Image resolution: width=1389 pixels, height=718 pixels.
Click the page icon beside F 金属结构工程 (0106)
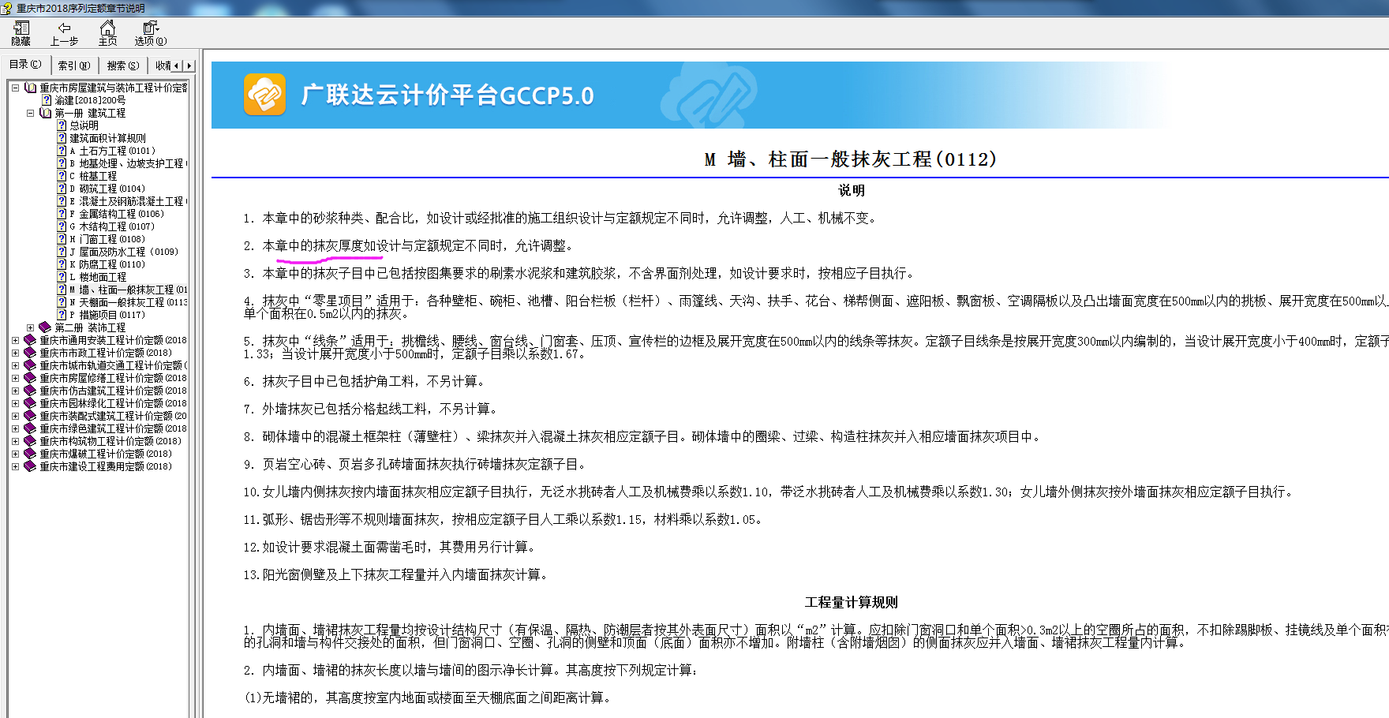point(62,214)
